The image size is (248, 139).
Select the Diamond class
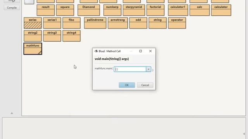89,10
